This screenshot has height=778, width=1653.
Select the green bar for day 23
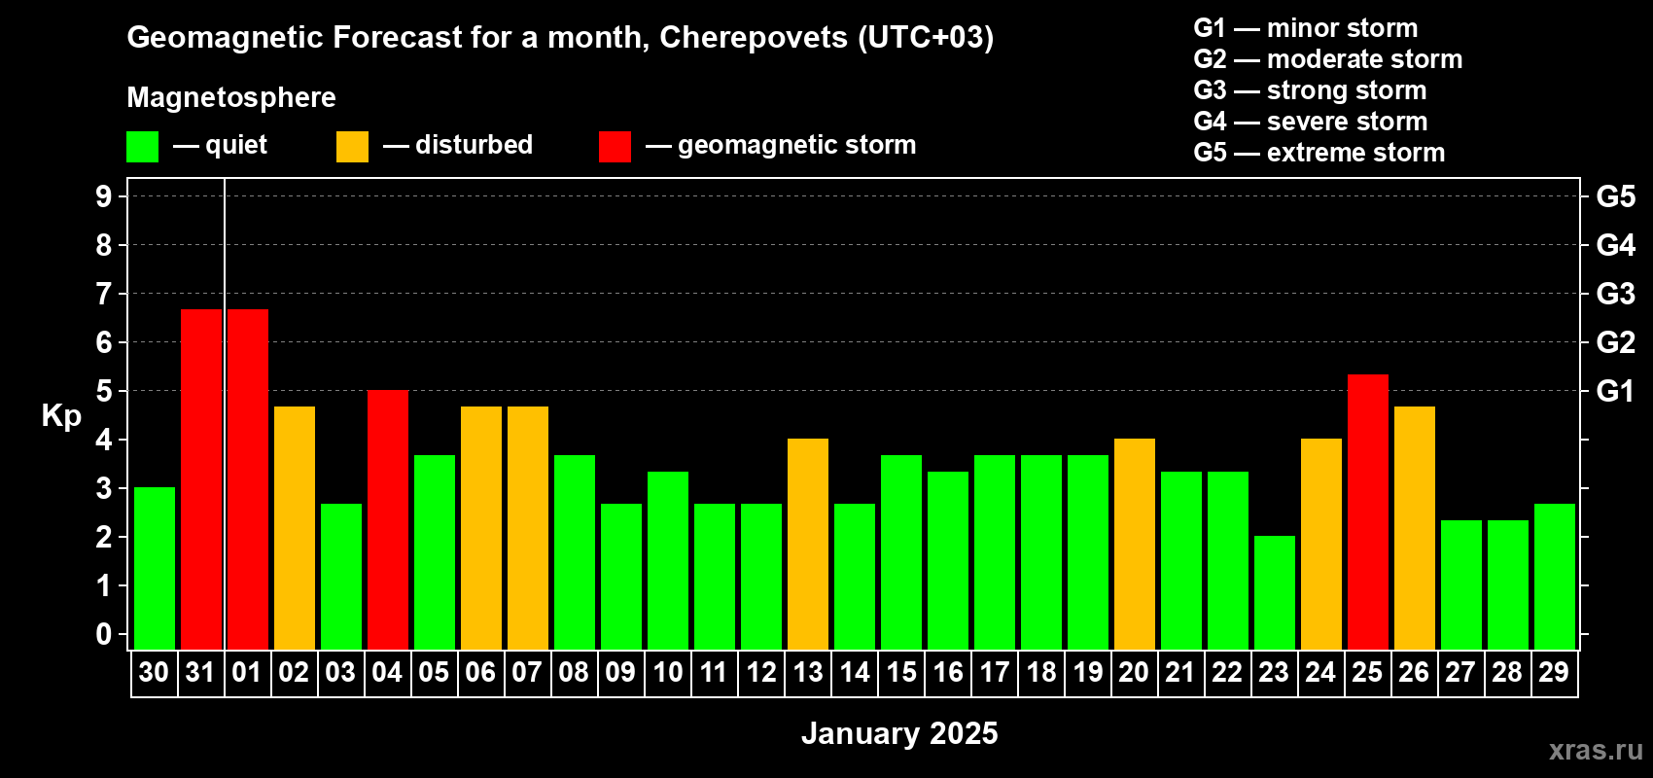click(1275, 593)
